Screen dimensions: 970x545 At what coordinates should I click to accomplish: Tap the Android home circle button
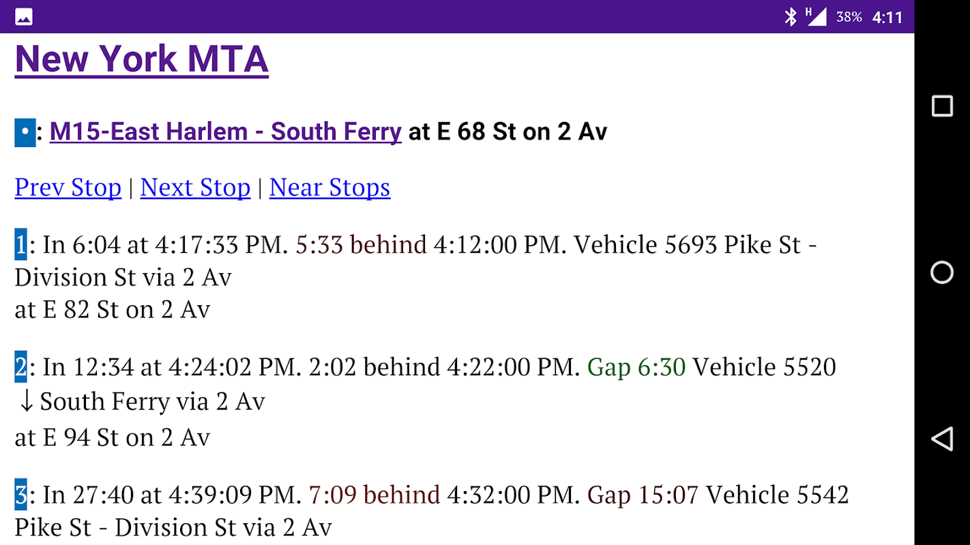pyautogui.click(x=942, y=272)
